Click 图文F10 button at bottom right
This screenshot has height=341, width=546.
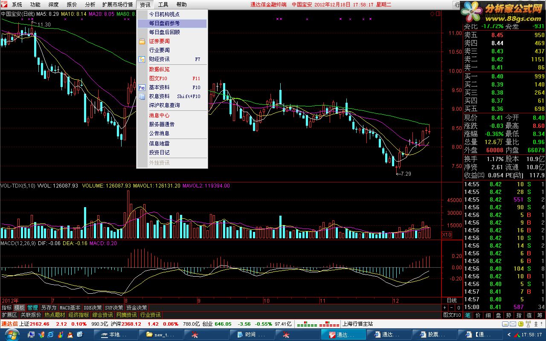tap(452, 315)
